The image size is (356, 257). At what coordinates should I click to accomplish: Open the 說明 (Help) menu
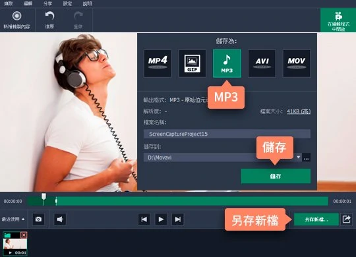click(x=87, y=3)
